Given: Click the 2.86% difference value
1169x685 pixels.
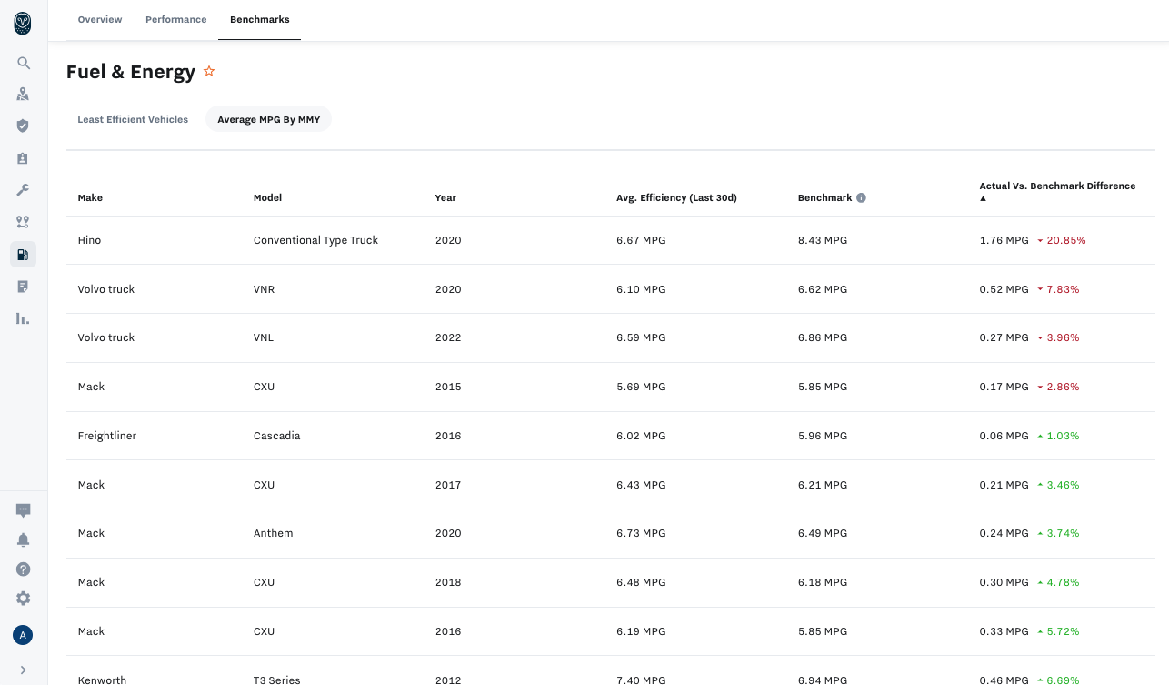Looking at the screenshot, I should coord(1064,387).
